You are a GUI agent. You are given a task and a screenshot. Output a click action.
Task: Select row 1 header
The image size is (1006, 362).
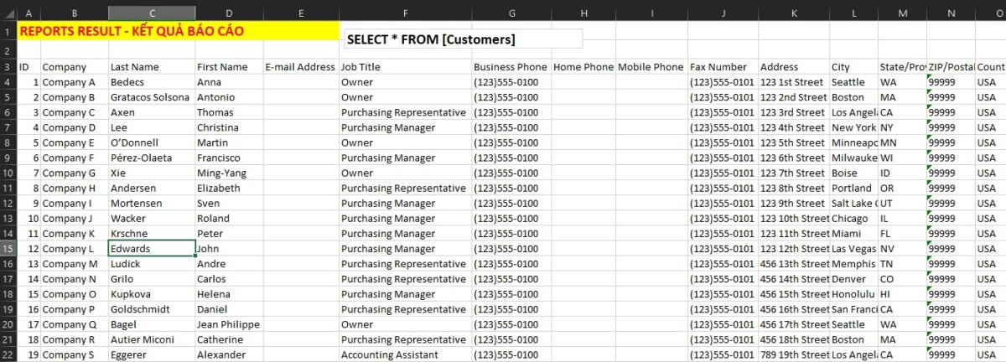click(x=8, y=32)
